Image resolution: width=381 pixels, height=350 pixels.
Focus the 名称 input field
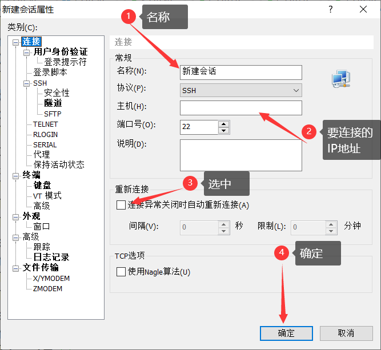click(241, 73)
